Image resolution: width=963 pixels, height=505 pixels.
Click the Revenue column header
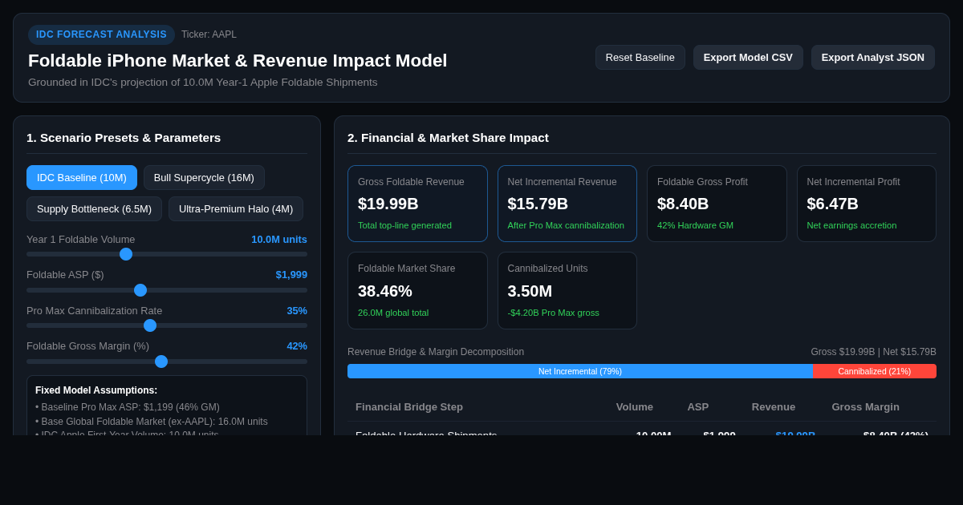774,407
